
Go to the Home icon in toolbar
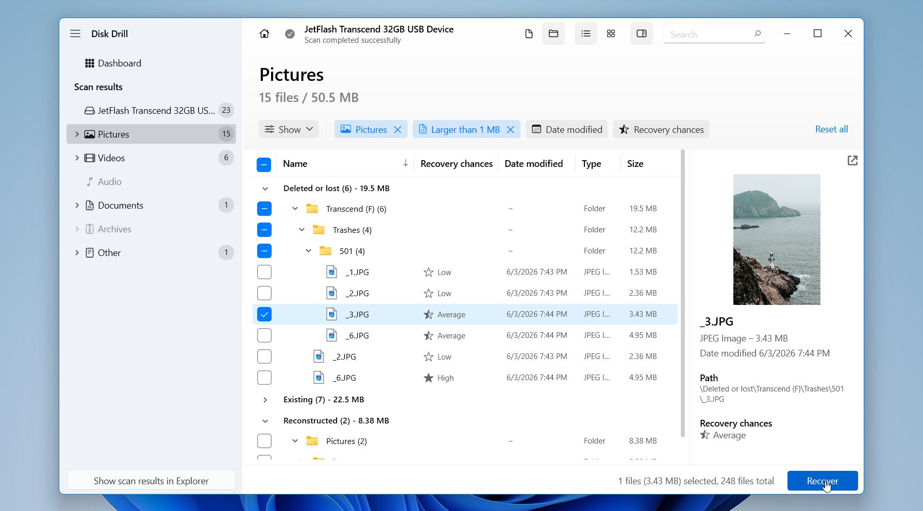[264, 33]
